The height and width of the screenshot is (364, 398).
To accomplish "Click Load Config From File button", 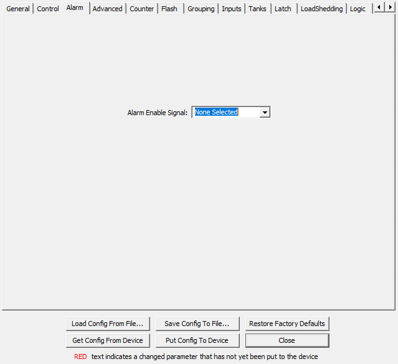I will click(108, 324).
